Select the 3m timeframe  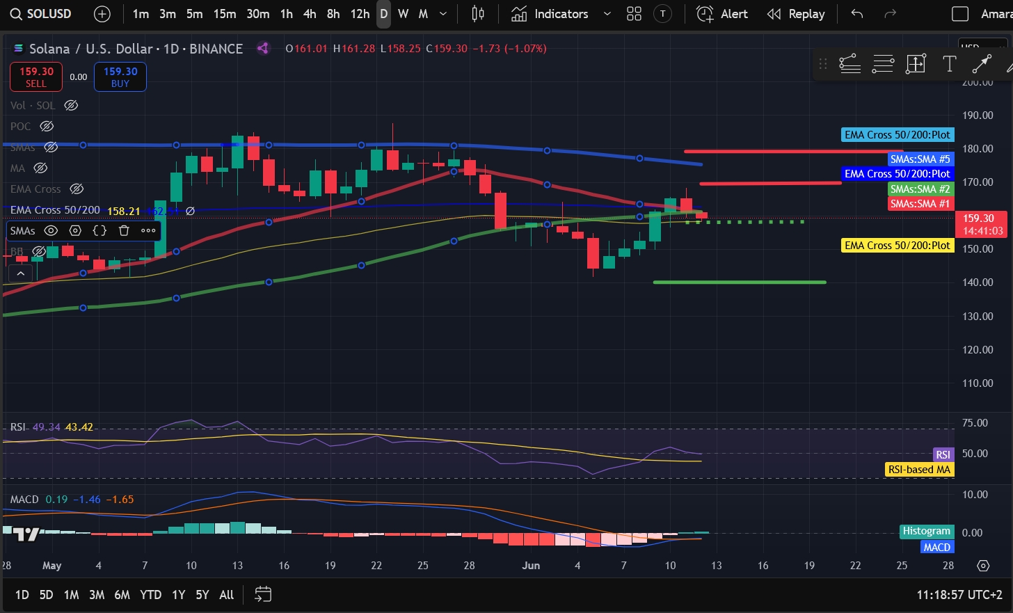[x=168, y=14]
